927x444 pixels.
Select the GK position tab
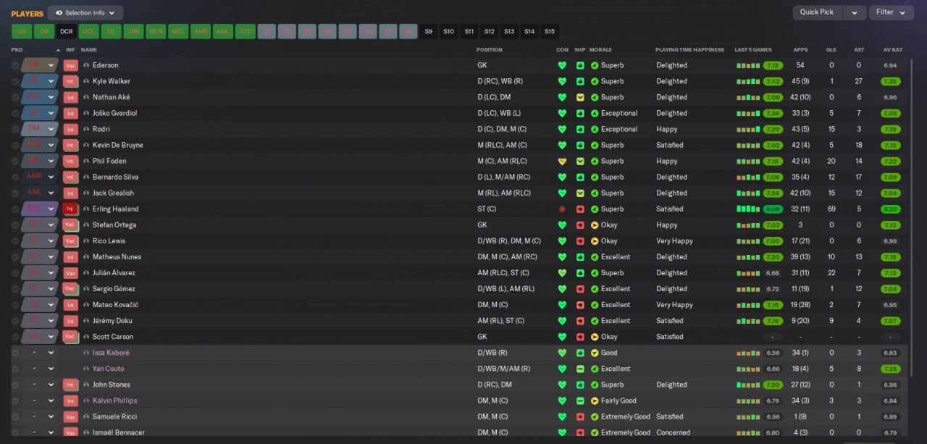22,32
